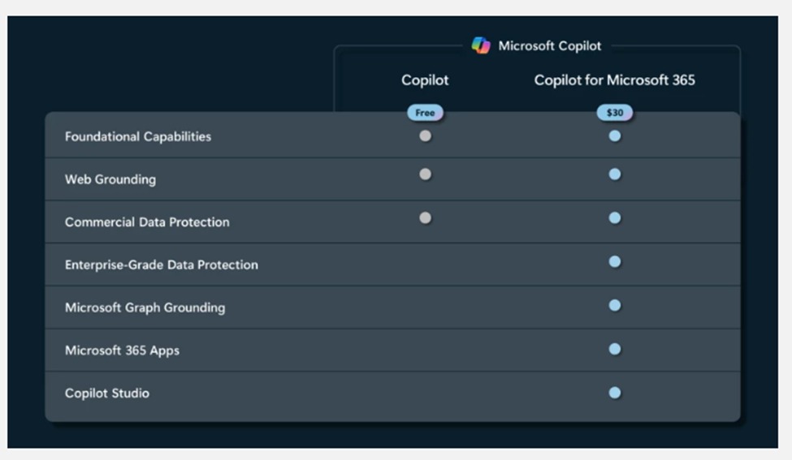Click the Foundational Capabilities row label
Screen dimensions: 792x460
(138, 137)
